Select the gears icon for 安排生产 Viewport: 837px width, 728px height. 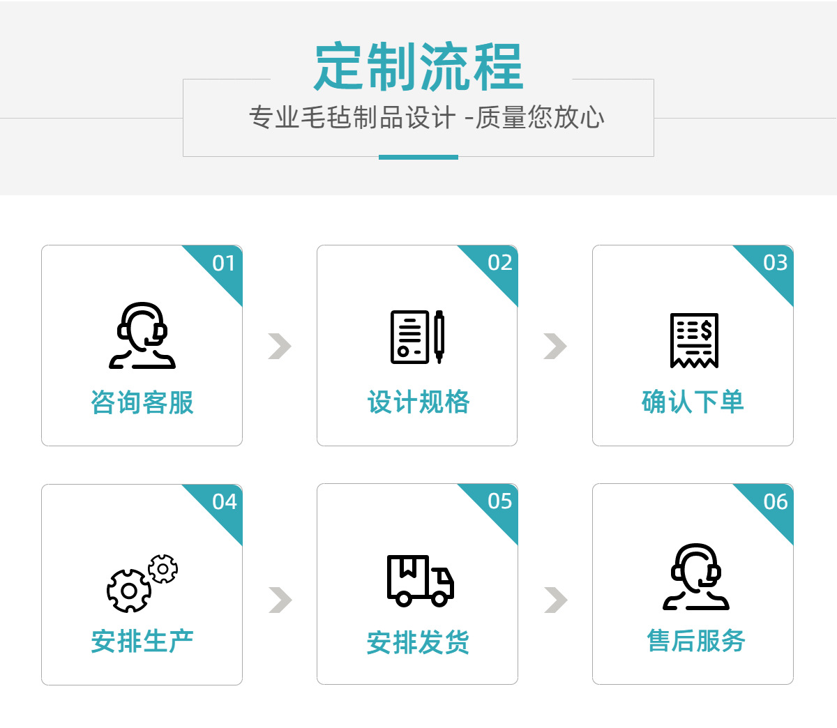click(x=142, y=584)
